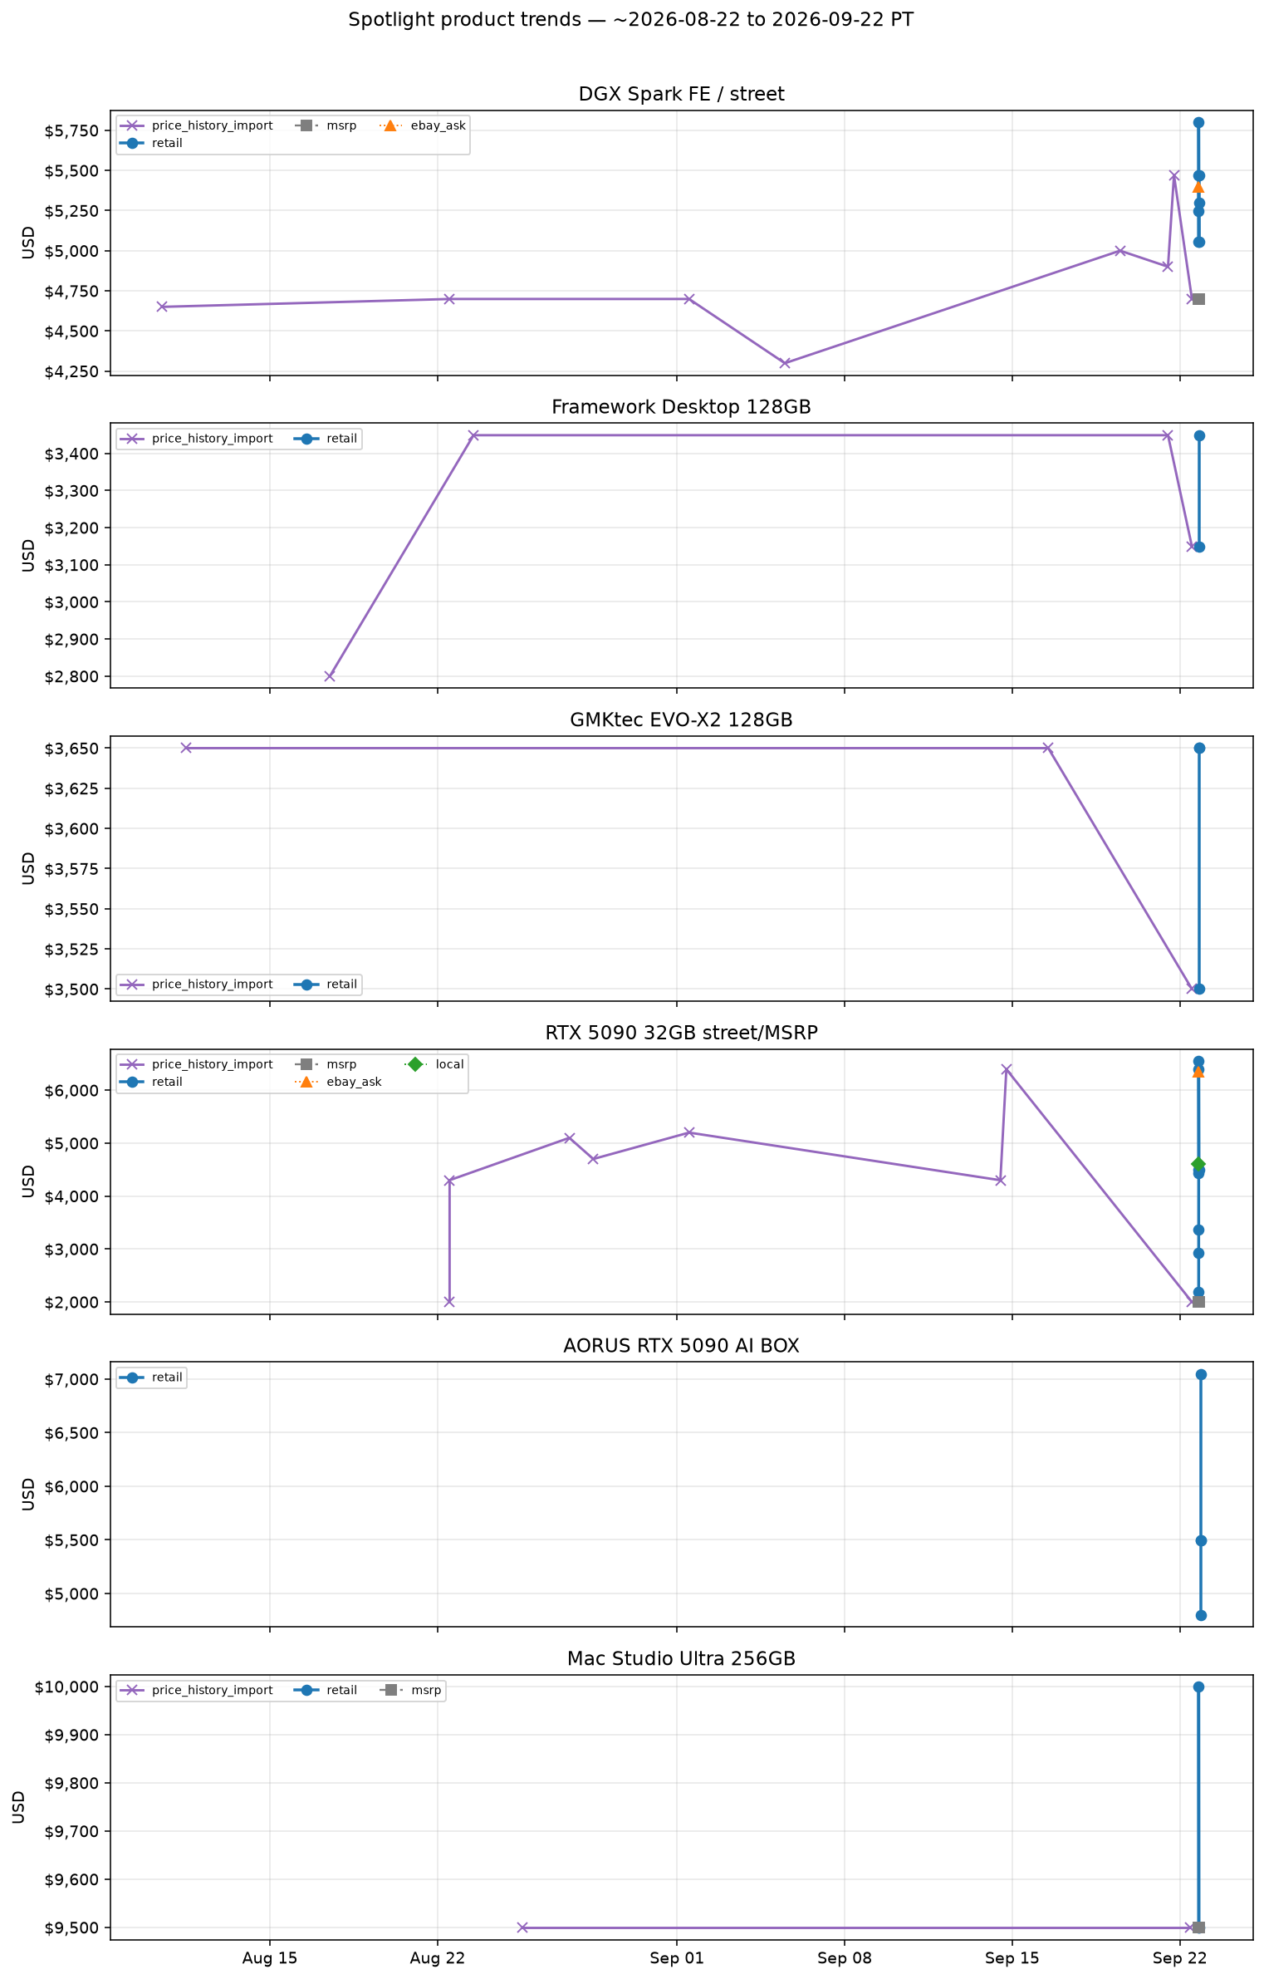
Task: Click the 'RTX 5090 32GB street/MSRP' chart title
Action: coord(681,1033)
